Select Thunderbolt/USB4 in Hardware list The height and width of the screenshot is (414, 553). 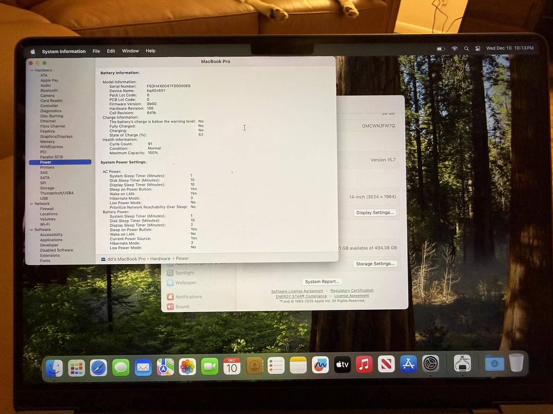pyautogui.click(x=57, y=193)
